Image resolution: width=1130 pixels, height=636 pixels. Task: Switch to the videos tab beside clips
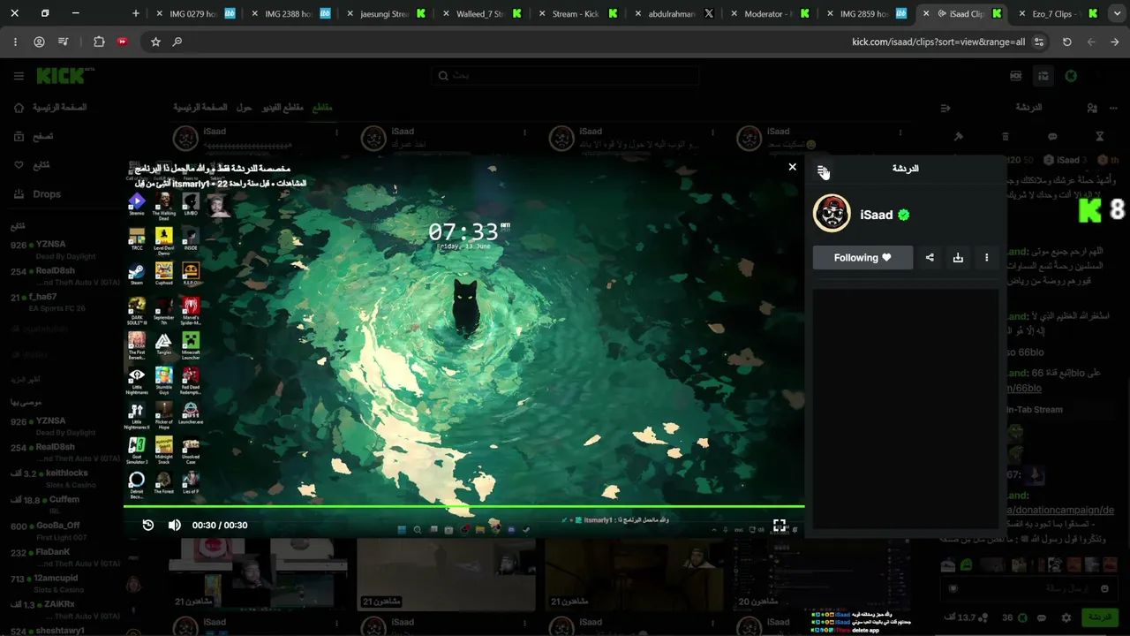click(282, 108)
